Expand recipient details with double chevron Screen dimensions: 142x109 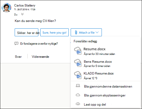(x=22, y=14)
